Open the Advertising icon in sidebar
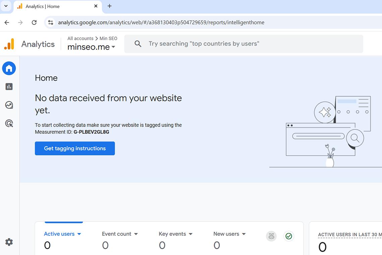This screenshot has width=382, height=255. click(9, 123)
